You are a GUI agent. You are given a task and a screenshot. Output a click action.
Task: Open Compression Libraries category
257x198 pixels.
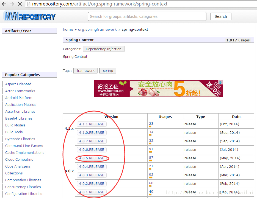click(x=23, y=180)
